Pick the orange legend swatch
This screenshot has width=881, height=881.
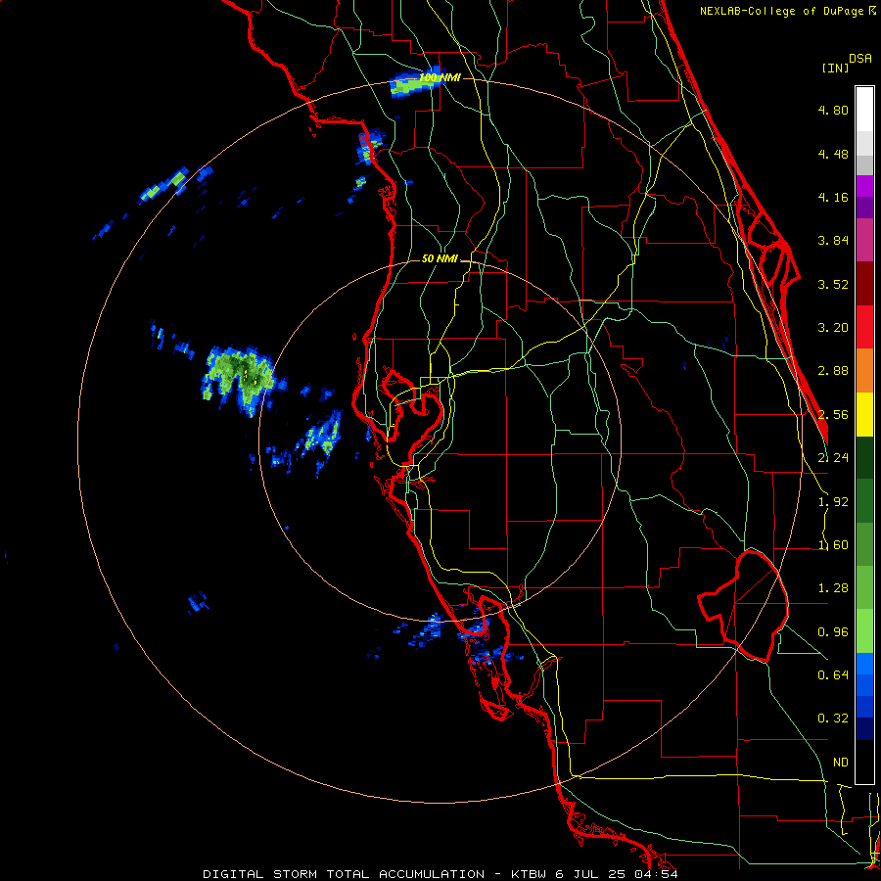pos(864,371)
